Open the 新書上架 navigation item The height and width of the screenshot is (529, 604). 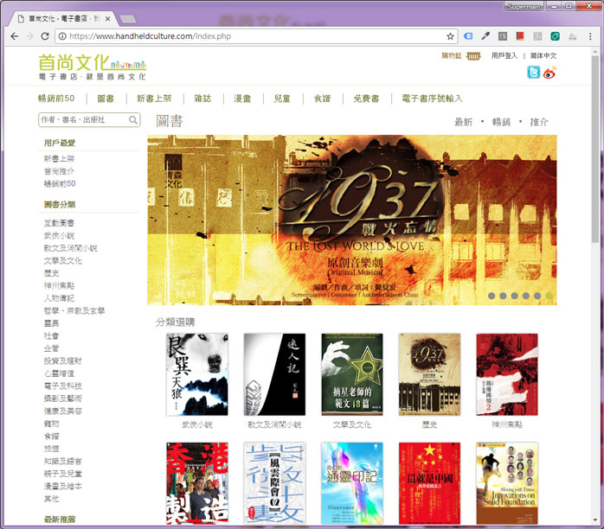(x=154, y=99)
